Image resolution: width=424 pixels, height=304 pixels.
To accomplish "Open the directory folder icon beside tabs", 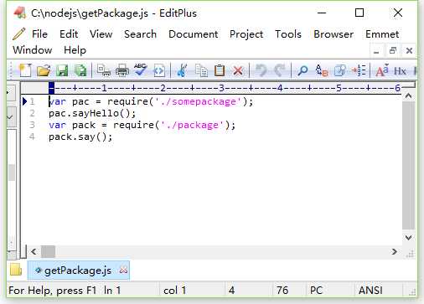I will (16, 270).
